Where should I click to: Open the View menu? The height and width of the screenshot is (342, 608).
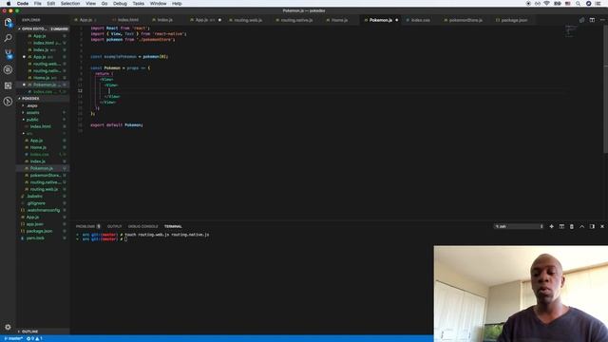(91, 4)
